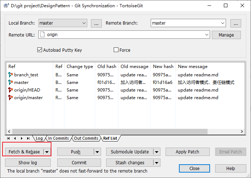The height and width of the screenshot is (178, 251).
Task: Enable the Force checkbox
Action: point(116,50)
